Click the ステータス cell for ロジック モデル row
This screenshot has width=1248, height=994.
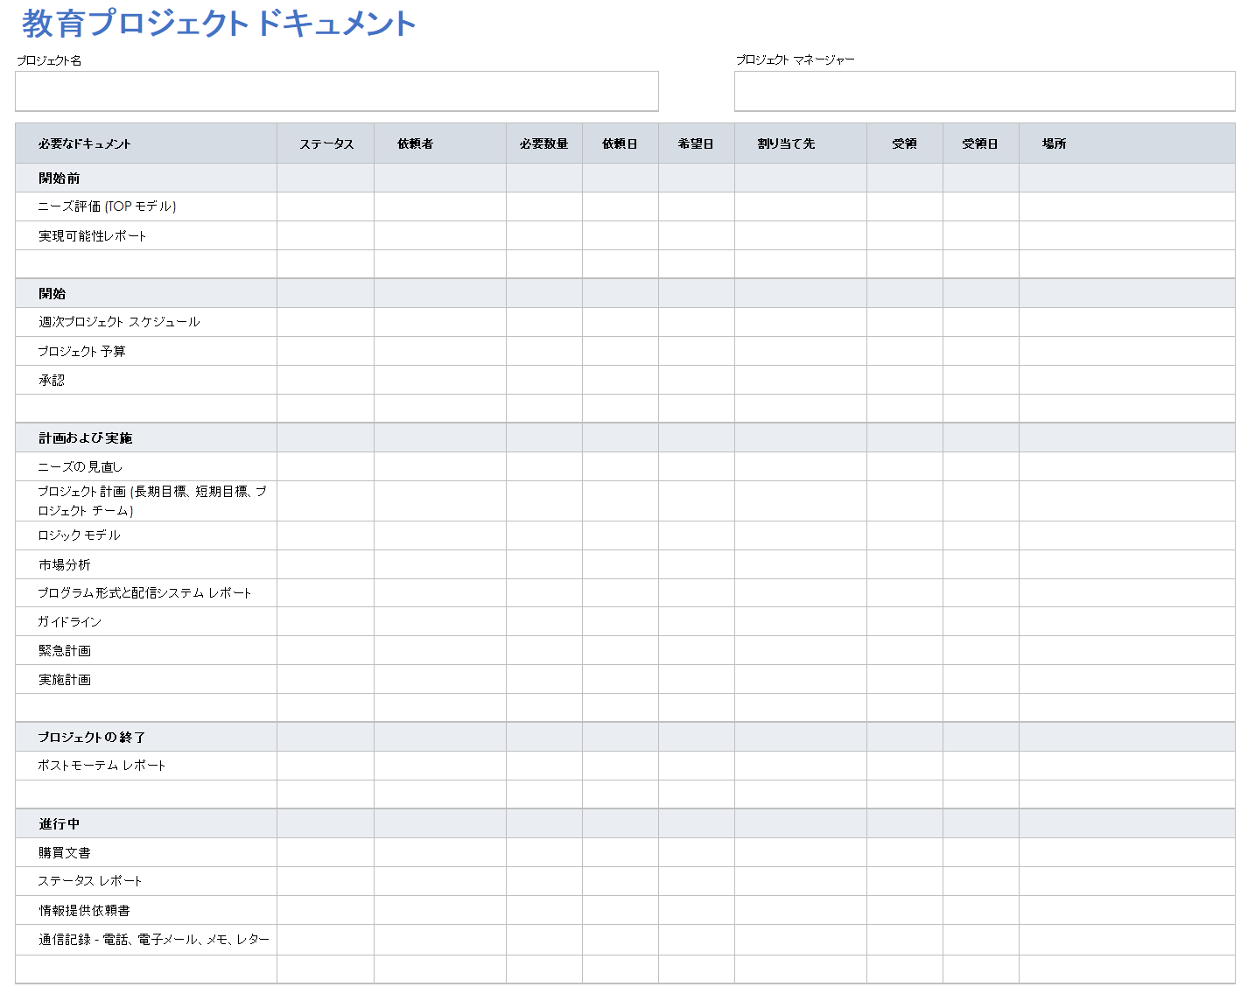pos(326,535)
